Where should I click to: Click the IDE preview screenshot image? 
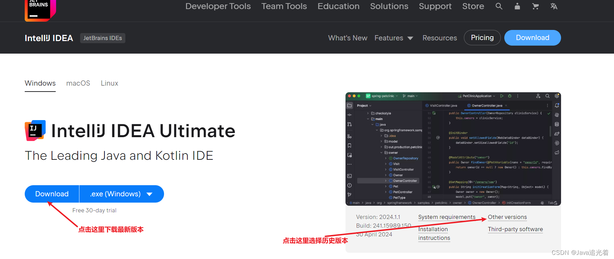click(x=453, y=149)
